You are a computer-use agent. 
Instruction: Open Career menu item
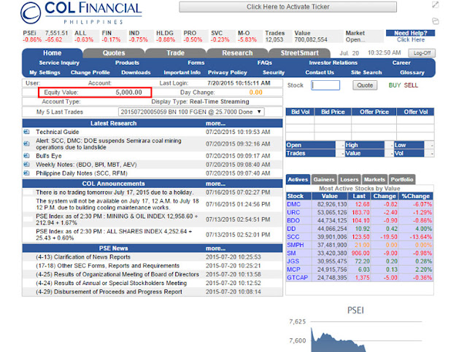[x=401, y=63]
